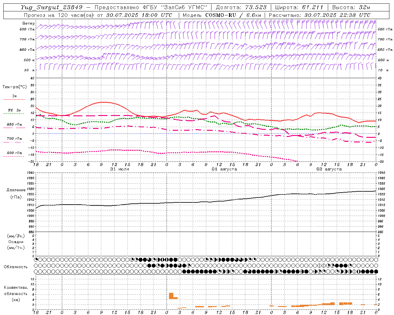
Task: Click the Широта: 61.211 value
Action: click(299, 7)
